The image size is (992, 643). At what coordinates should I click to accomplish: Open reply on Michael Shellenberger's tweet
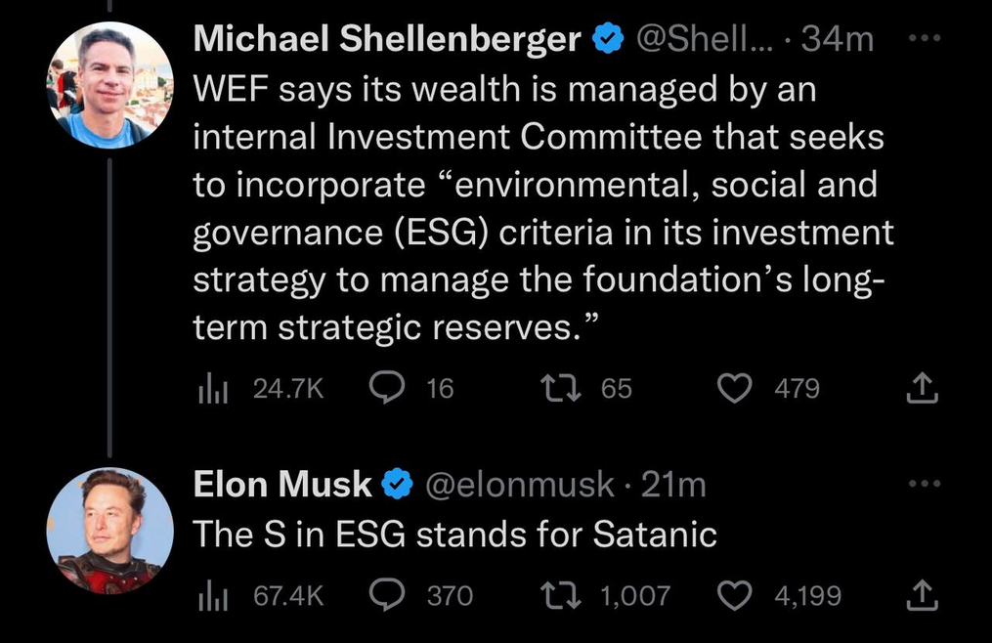point(388,389)
